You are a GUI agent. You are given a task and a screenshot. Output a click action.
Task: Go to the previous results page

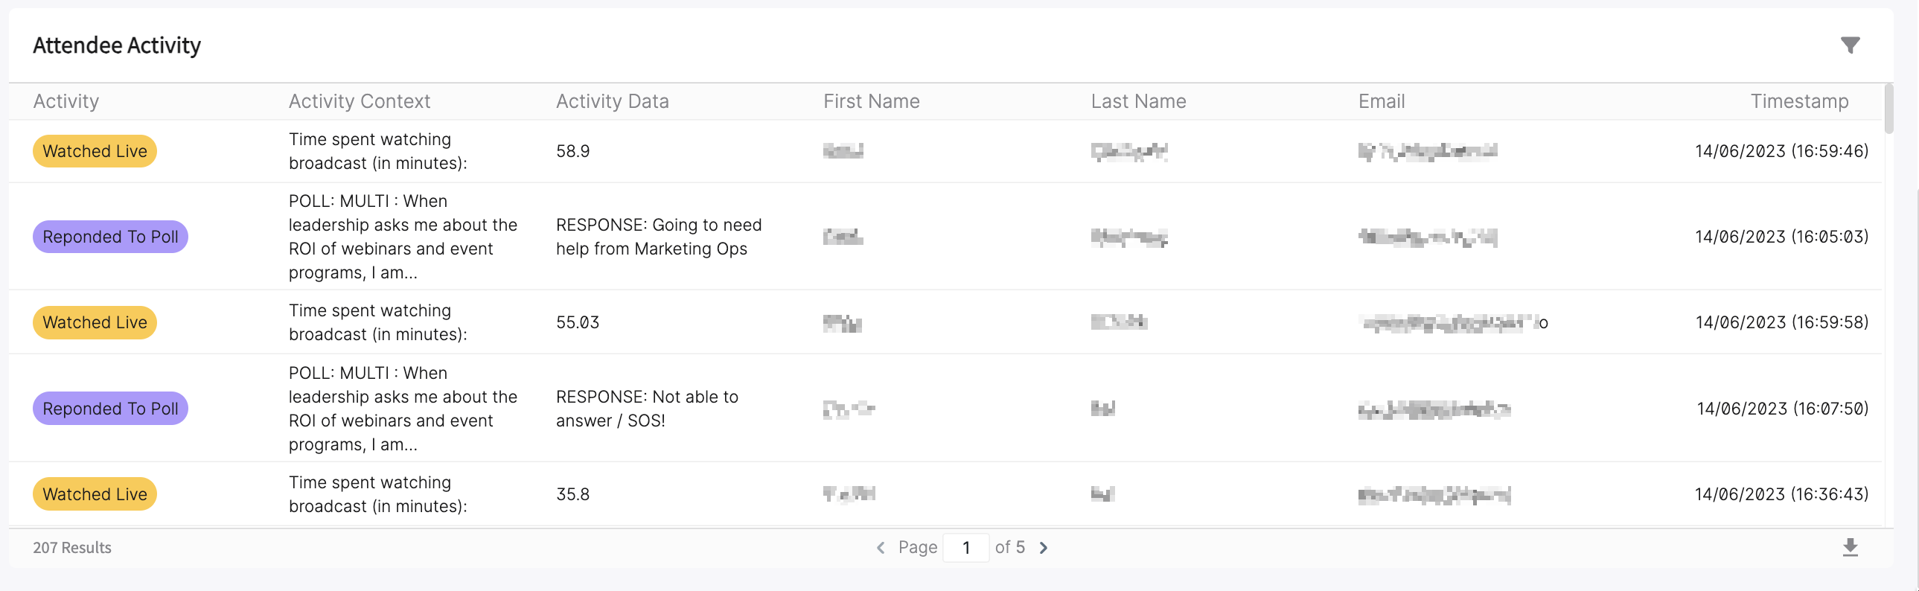click(881, 548)
